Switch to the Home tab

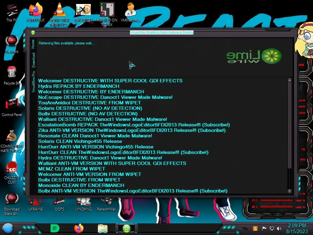tap(33, 44)
